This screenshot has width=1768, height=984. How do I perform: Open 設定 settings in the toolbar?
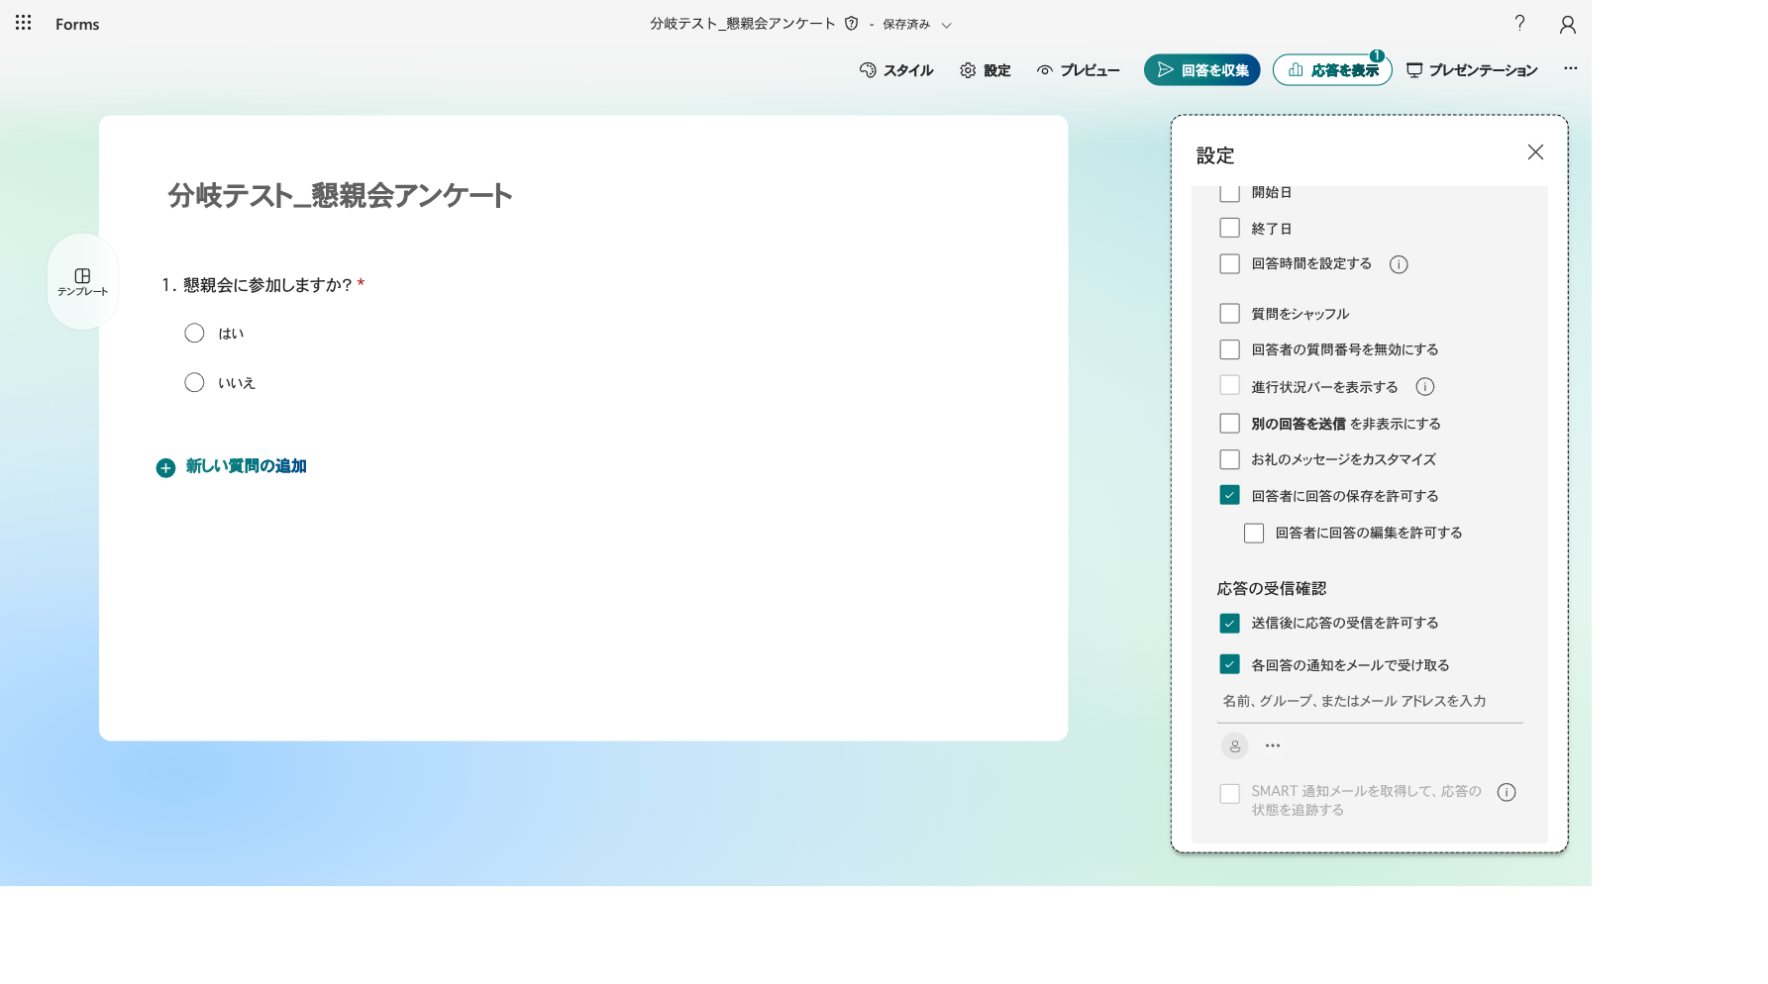(x=986, y=70)
